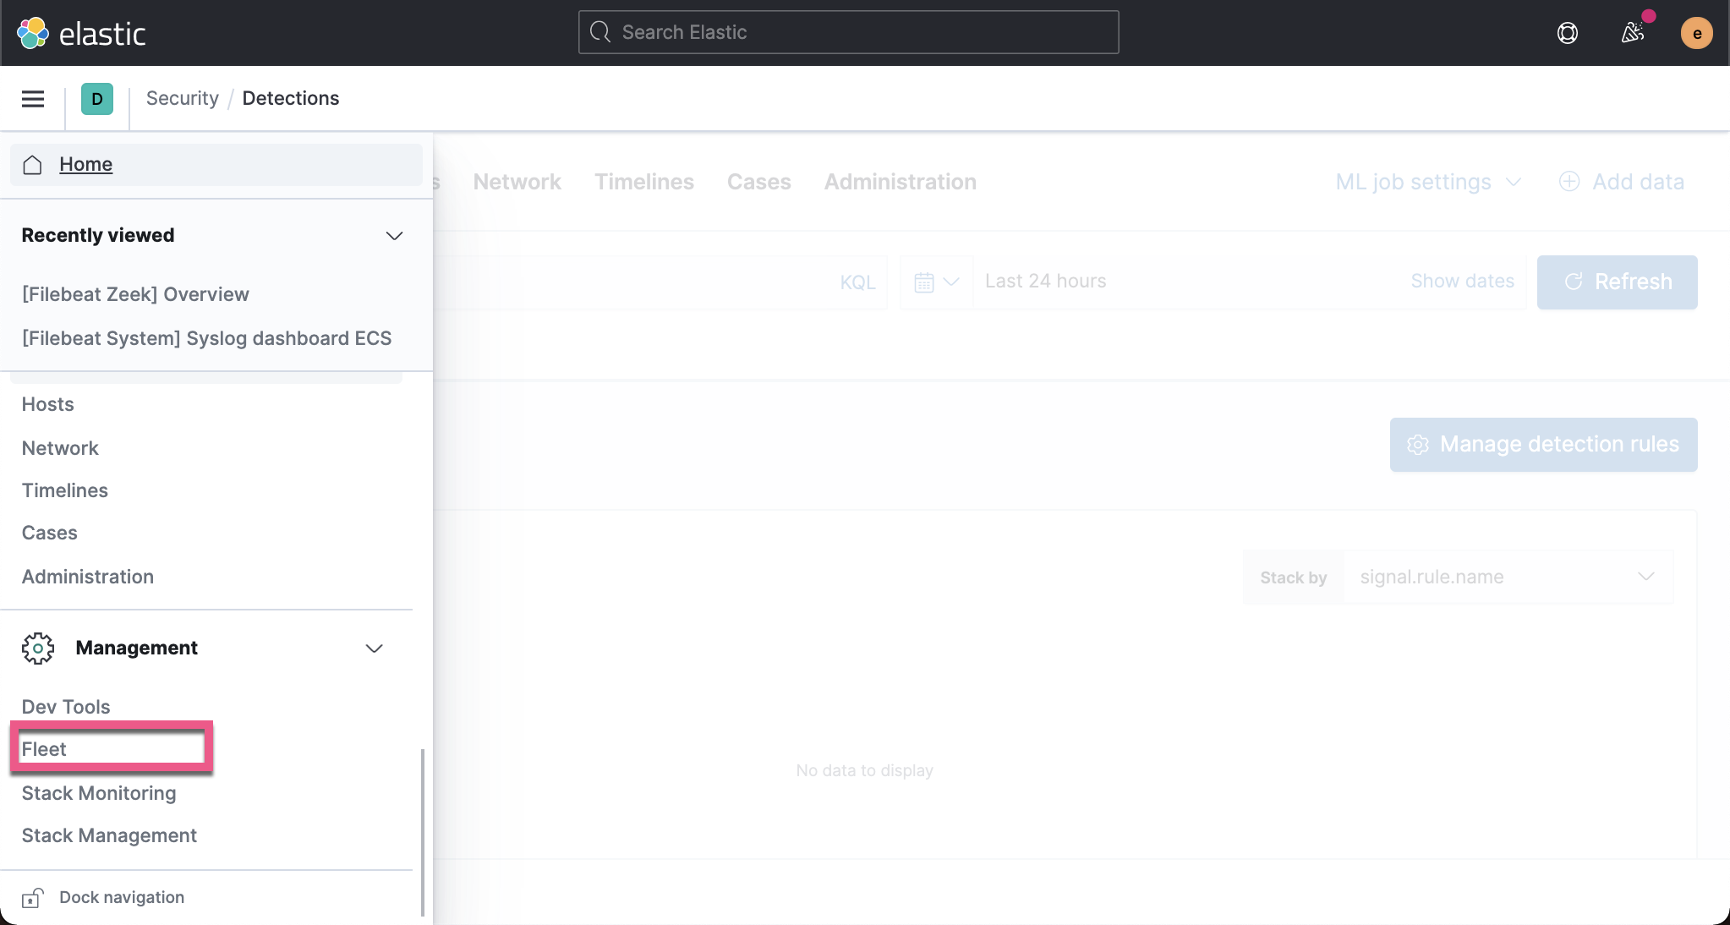Click the user avatar with letter e
The width and height of the screenshot is (1730, 925).
(x=1696, y=32)
